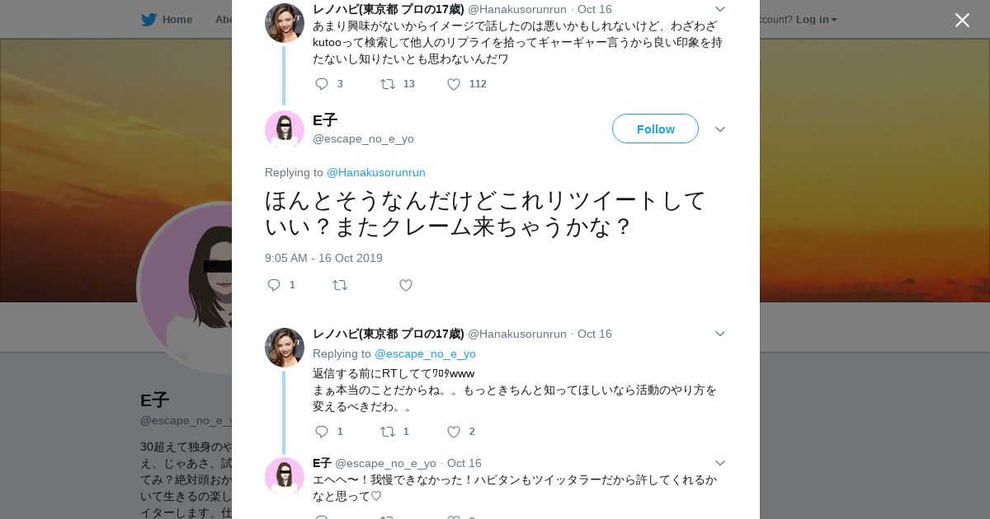Open the Log in dropdown
Viewport: 990px width, 519px height.
click(816, 20)
